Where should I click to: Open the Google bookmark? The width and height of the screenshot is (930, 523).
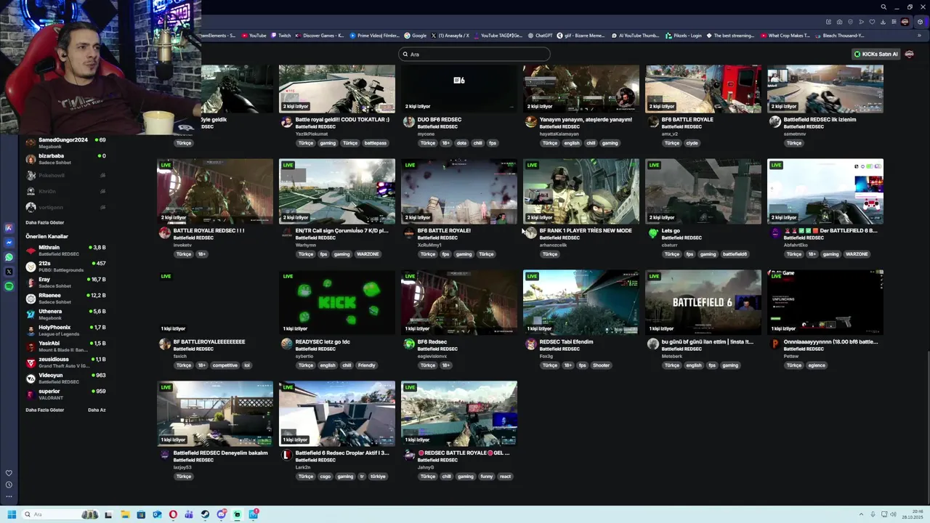coord(416,35)
